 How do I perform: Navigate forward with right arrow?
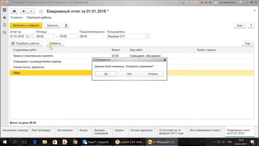point(31,11)
